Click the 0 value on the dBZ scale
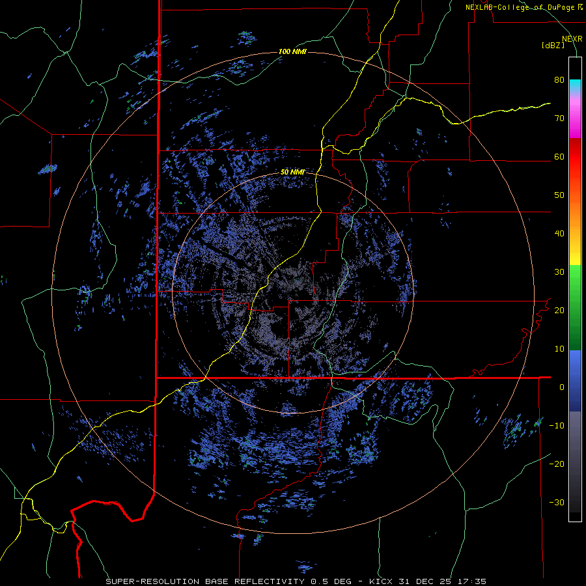Viewport: 586px width, 586px height. click(562, 387)
